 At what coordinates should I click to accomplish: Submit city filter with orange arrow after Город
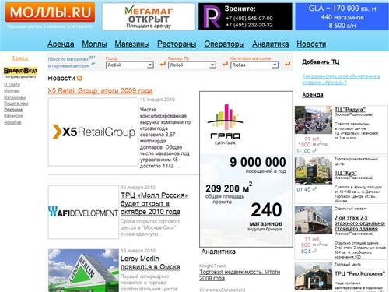pyautogui.click(x=163, y=64)
